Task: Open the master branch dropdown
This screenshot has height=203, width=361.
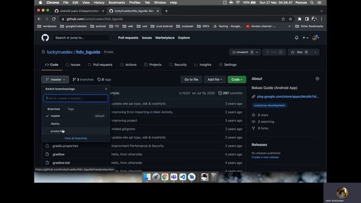Action: 55,80
